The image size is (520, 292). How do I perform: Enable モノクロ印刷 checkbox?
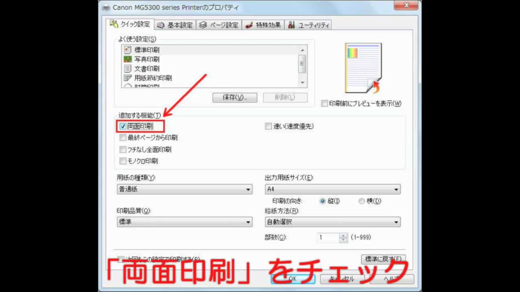(123, 161)
